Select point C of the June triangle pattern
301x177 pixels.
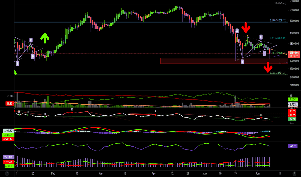(261, 37)
